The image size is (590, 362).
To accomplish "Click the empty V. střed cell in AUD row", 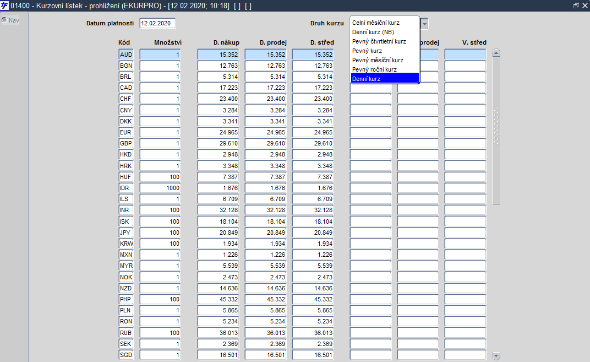I will 466,55.
